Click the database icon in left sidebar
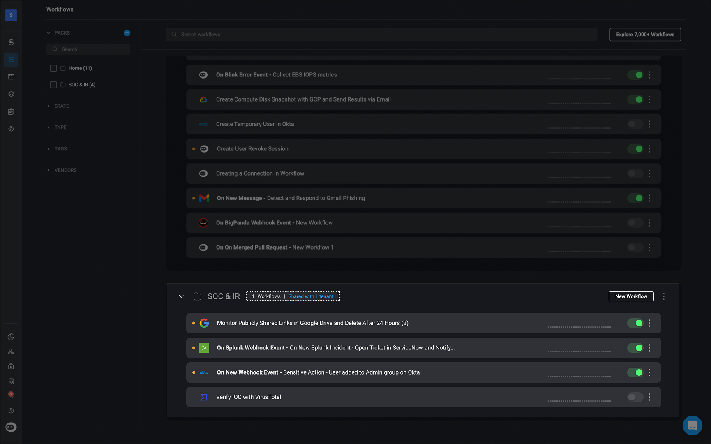711x444 pixels. coord(11,42)
